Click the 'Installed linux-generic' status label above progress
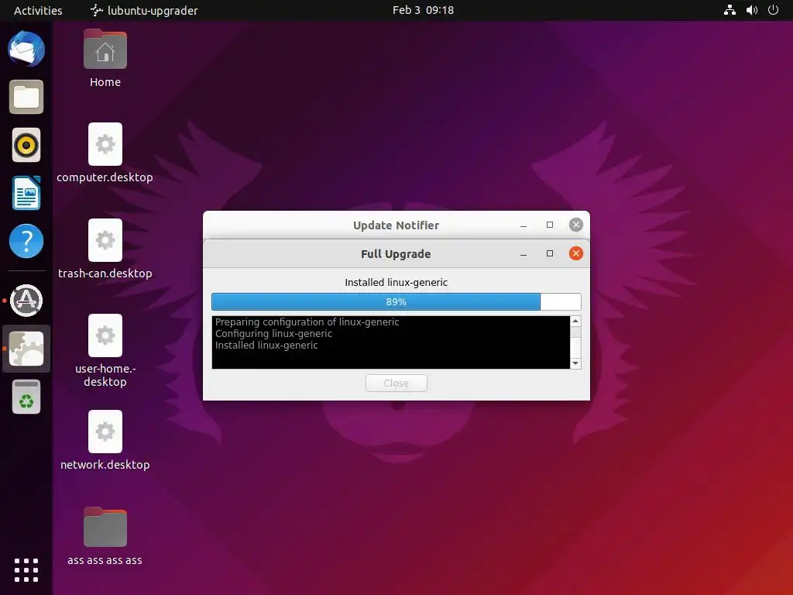Viewport: 793px width, 595px height. pyautogui.click(x=396, y=282)
